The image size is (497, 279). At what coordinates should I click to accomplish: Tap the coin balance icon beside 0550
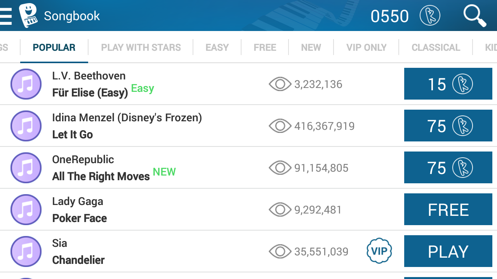tap(430, 16)
